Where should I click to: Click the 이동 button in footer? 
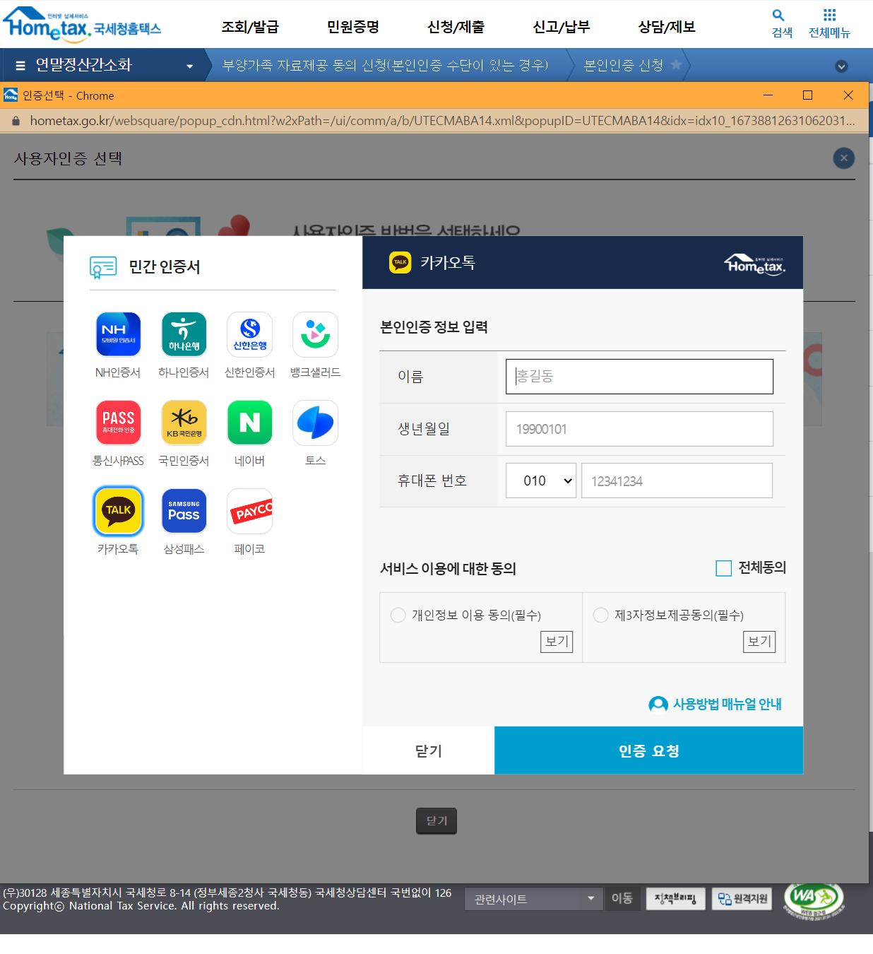point(622,898)
